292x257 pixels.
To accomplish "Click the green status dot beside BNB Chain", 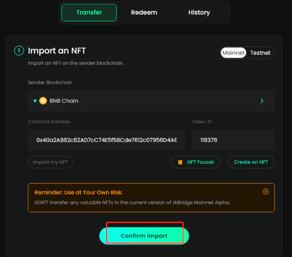I will click(x=35, y=101).
